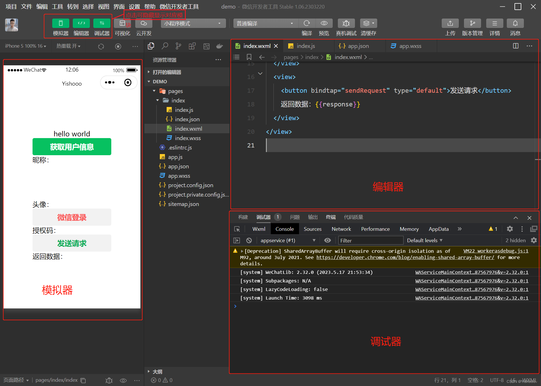The image size is (541, 386).
Task: Collapse the DEMO project section
Action: (187, 82)
